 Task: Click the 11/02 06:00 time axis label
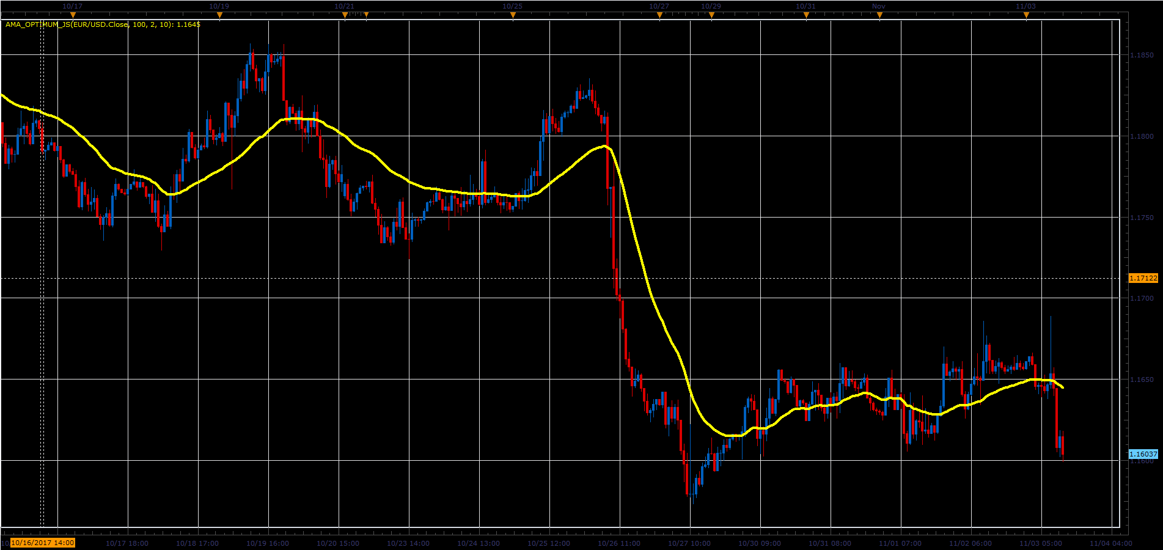tap(970, 543)
